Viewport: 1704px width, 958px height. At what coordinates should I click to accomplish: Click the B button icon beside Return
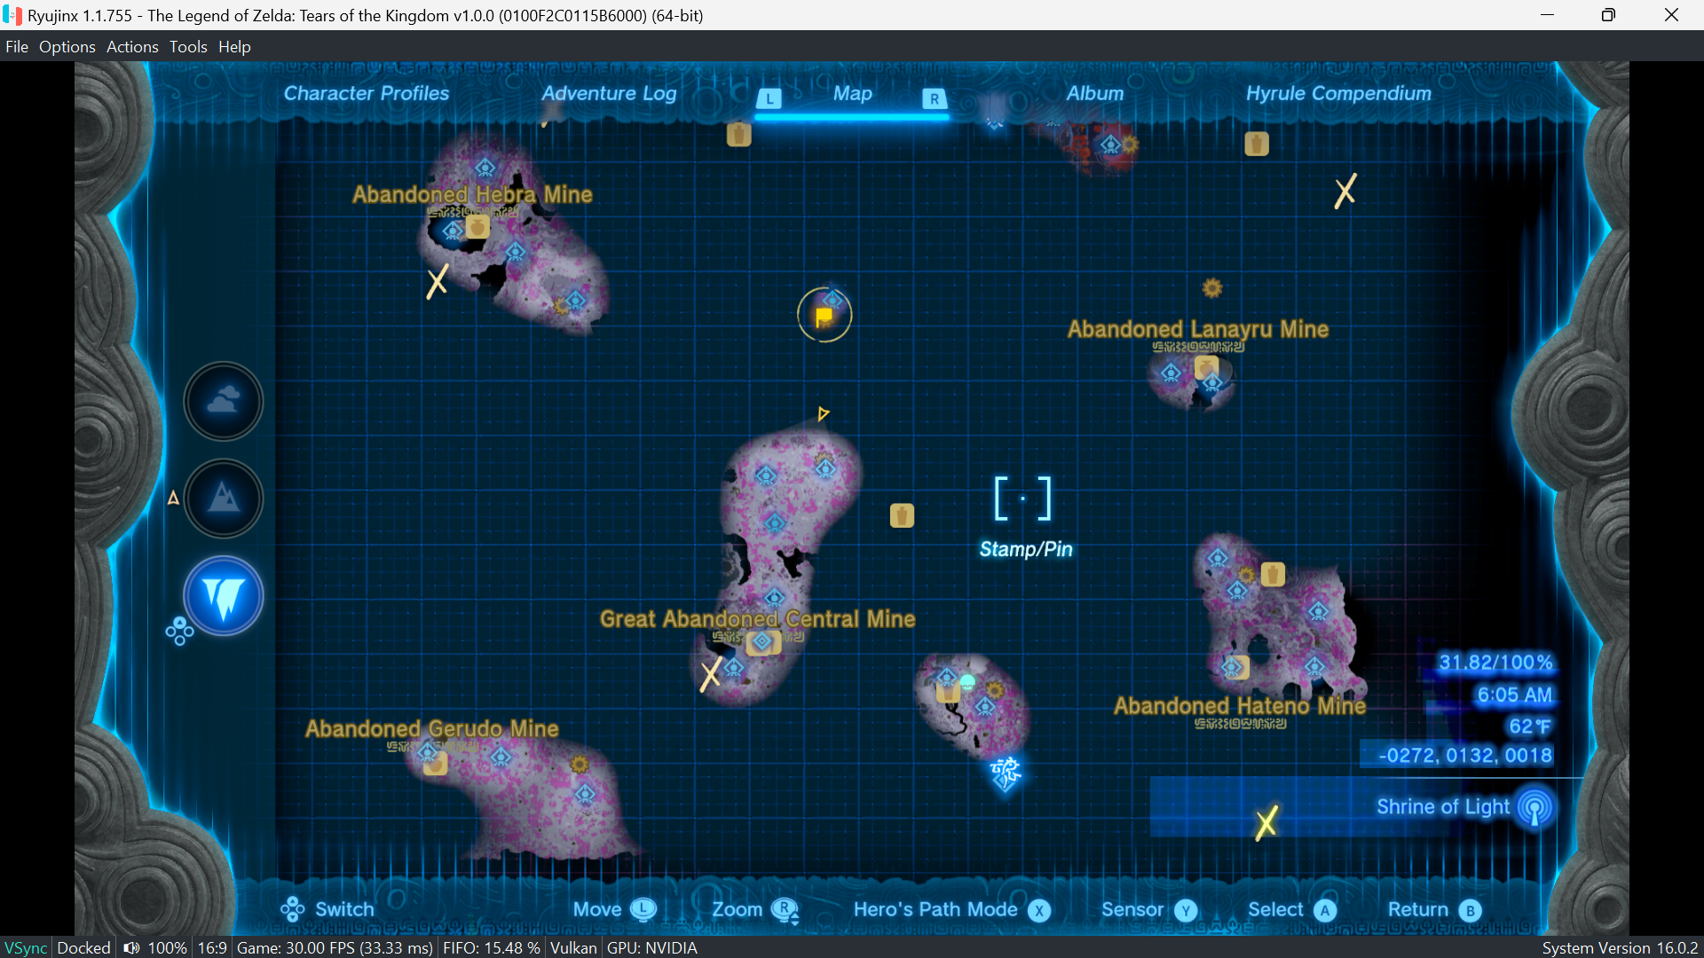[x=1471, y=911]
